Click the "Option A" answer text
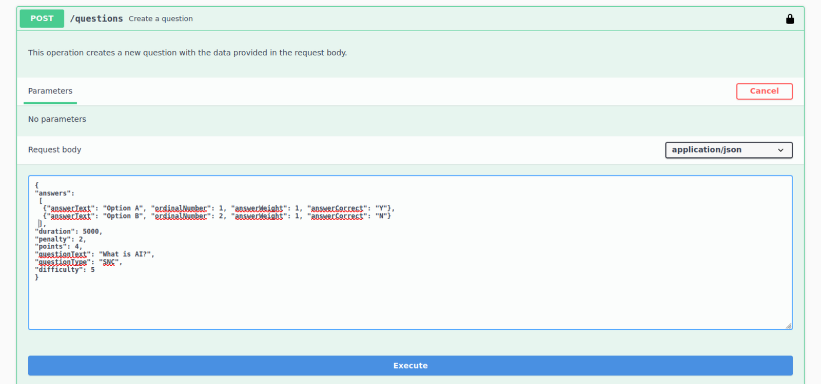The width and height of the screenshot is (821, 384). coord(123,208)
